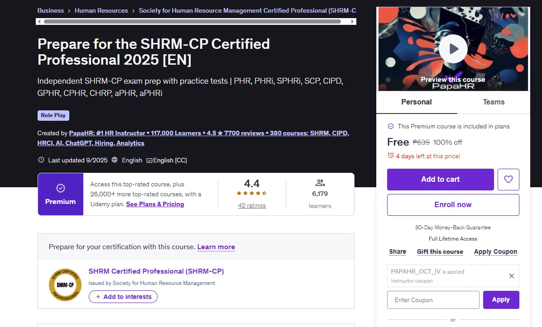Click Gift this course link
542x327 pixels.
click(440, 252)
